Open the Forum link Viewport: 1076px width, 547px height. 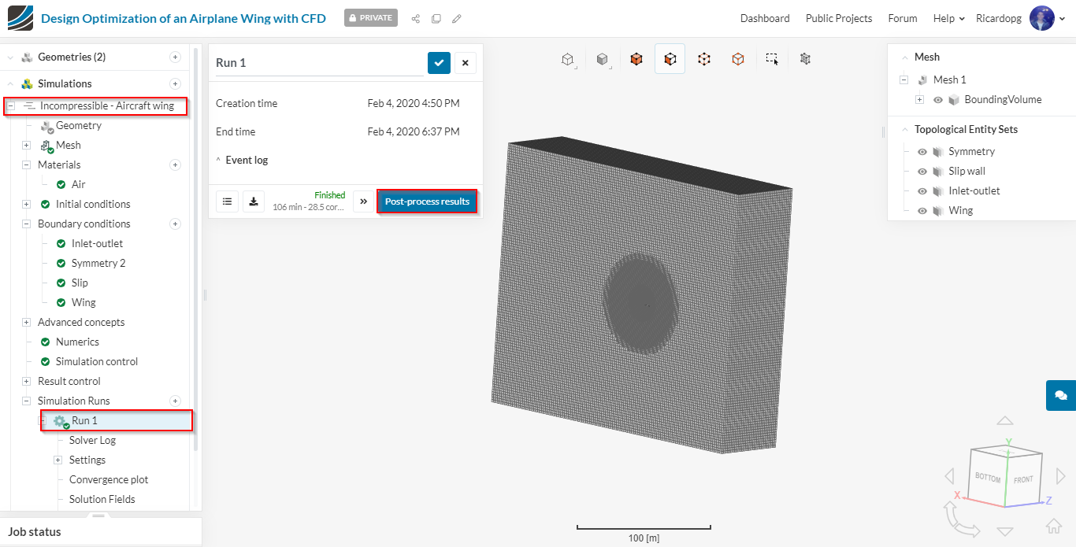(x=903, y=18)
